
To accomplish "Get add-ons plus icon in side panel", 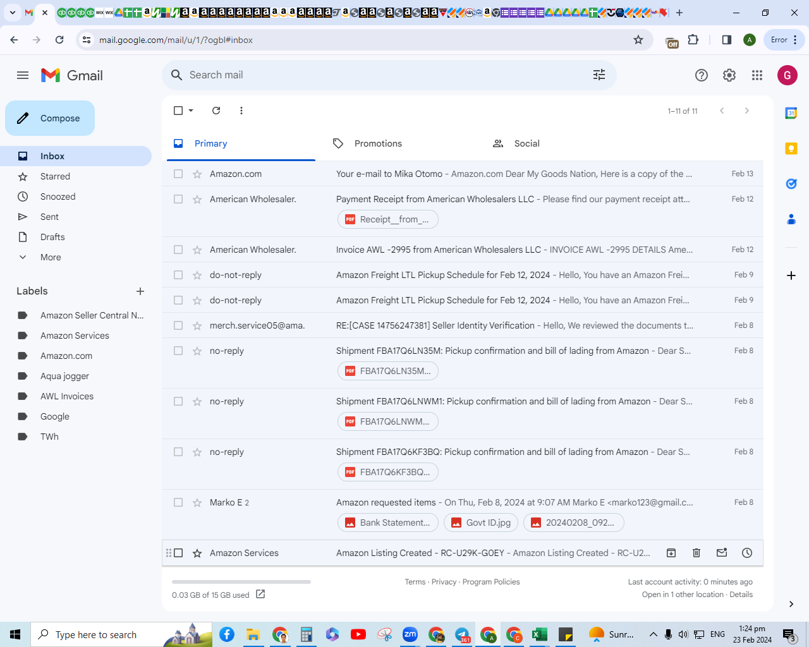I will point(791,275).
